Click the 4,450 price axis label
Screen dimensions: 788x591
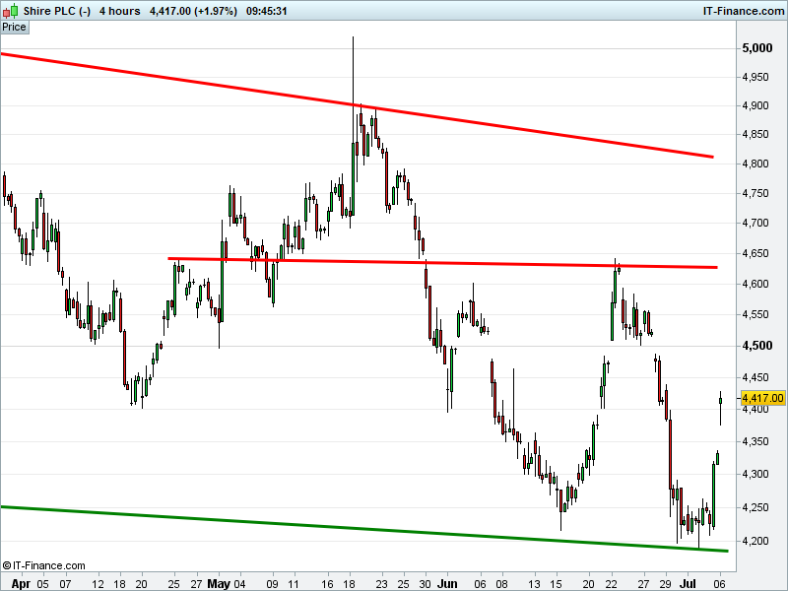(x=755, y=377)
